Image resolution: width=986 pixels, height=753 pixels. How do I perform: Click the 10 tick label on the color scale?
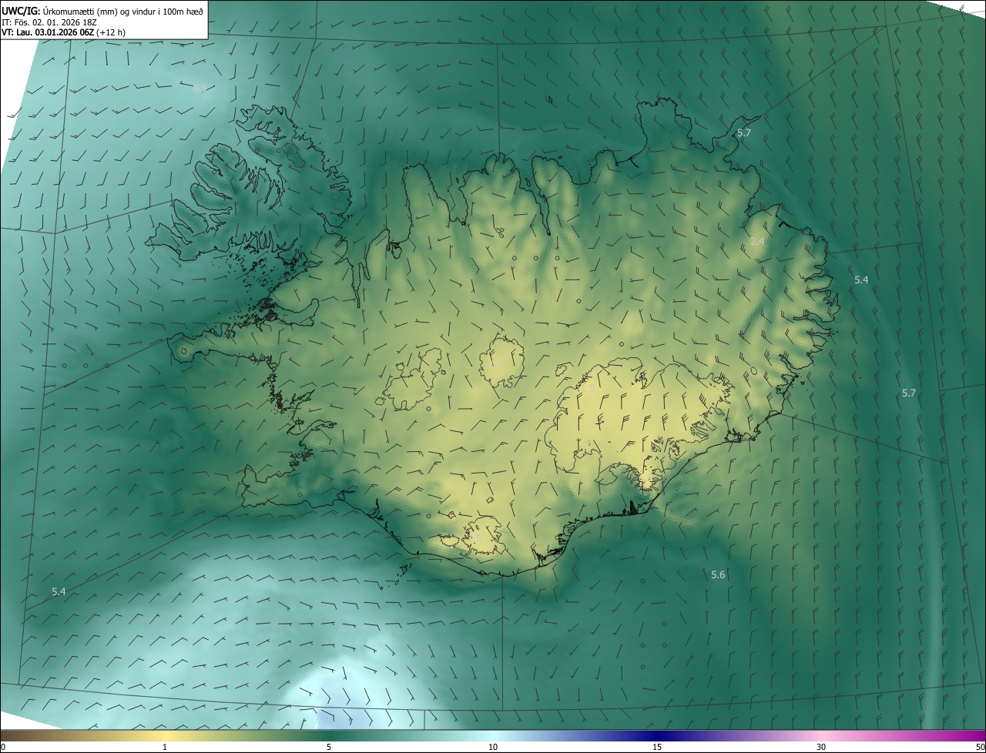pyautogui.click(x=493, y=747)
